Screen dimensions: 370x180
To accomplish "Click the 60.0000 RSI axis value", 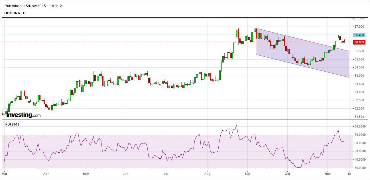I will pos(359,143).
